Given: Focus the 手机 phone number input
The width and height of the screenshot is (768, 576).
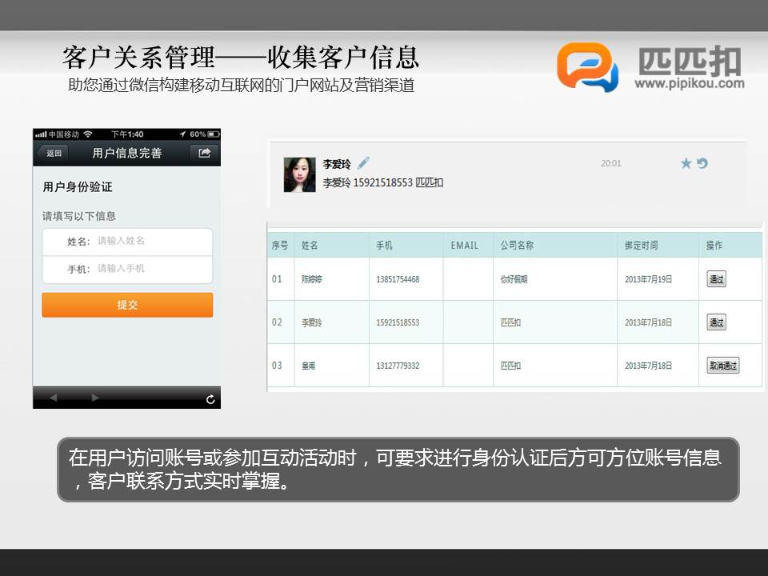Looking at the screenshot, I should tap(150, 269).
